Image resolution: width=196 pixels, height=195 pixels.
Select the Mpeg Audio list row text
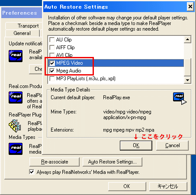pos(69,71)
